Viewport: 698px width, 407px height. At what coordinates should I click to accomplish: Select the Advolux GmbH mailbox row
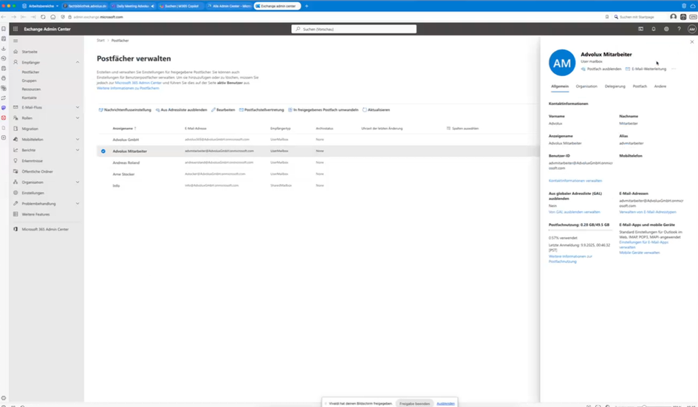point(126,140)
